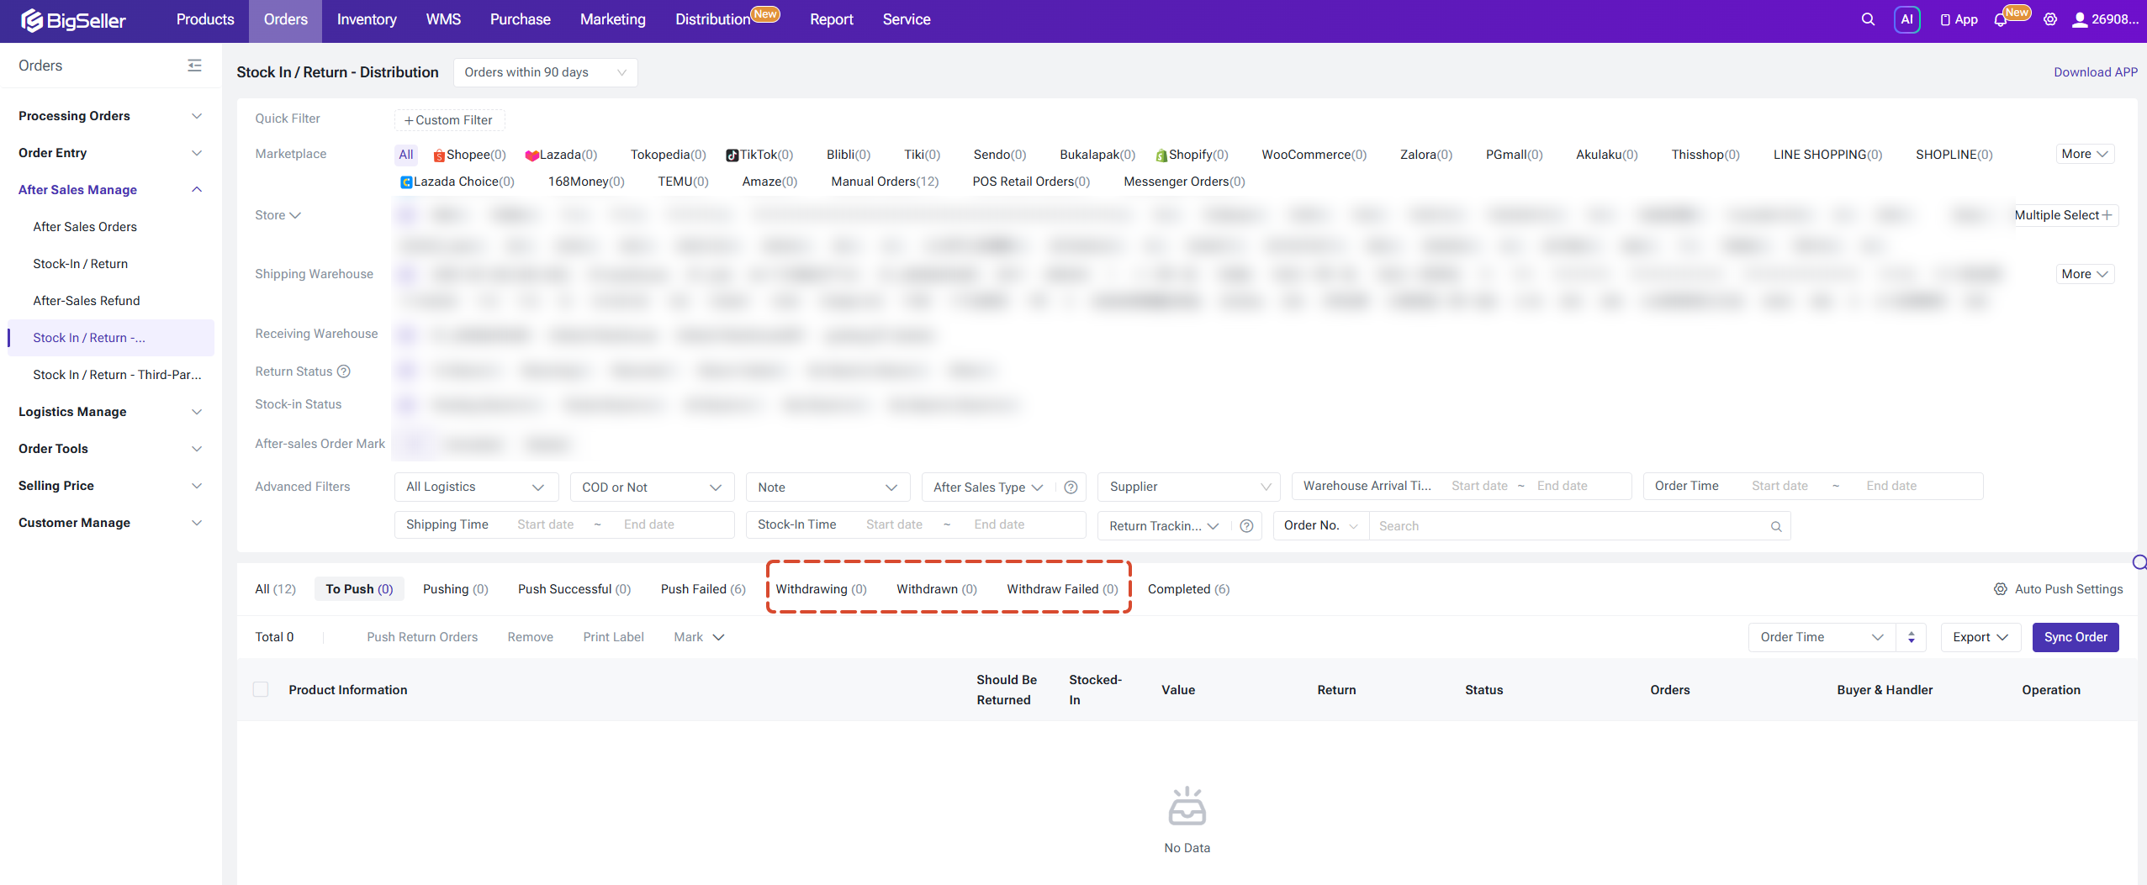Open After-Sales Refund in sidebar

tap(87, 301)
